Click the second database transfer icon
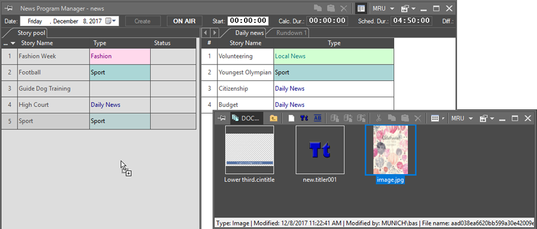The height and width of the screenshot is (229, 537). 348,118
